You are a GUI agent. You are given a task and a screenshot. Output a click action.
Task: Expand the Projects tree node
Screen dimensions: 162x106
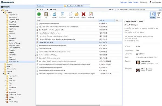coord(3,71)
